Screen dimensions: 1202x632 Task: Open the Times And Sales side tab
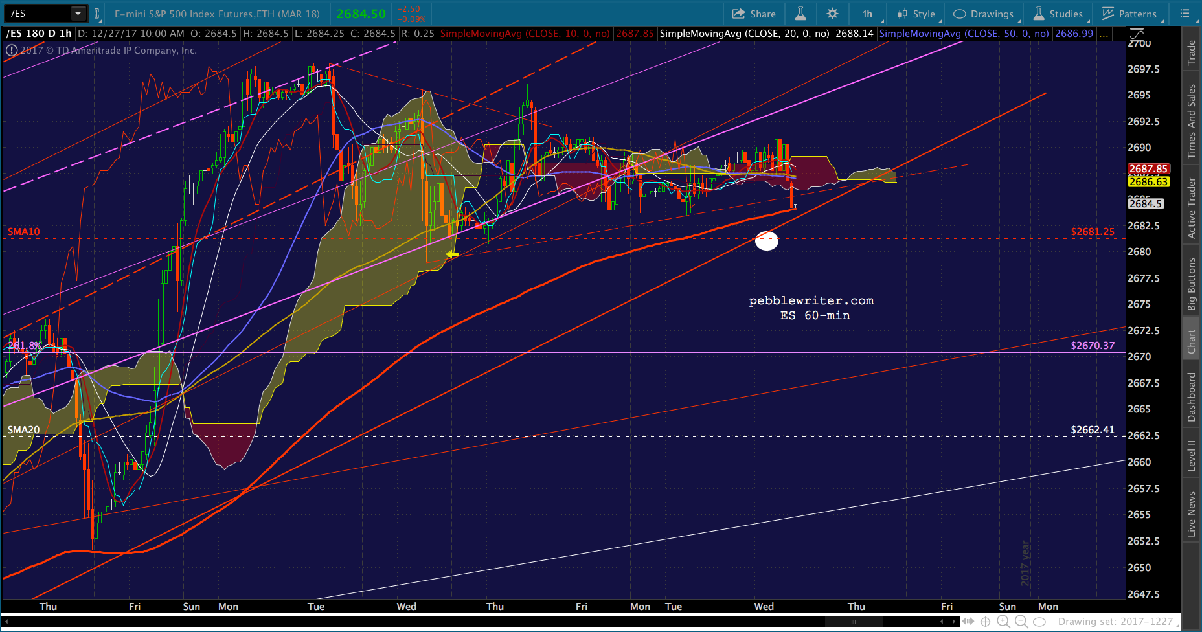click(1192, 121)
